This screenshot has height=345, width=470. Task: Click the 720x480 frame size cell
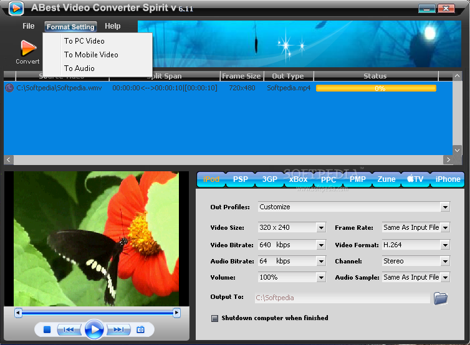(242, 88)
